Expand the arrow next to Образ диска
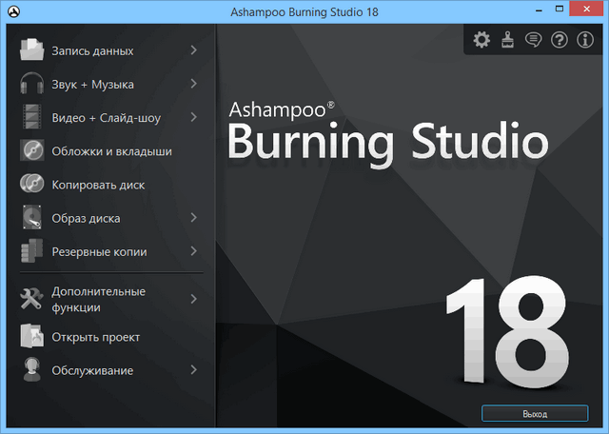This screenshot has width=609, height=434. (x=193, y=218)
